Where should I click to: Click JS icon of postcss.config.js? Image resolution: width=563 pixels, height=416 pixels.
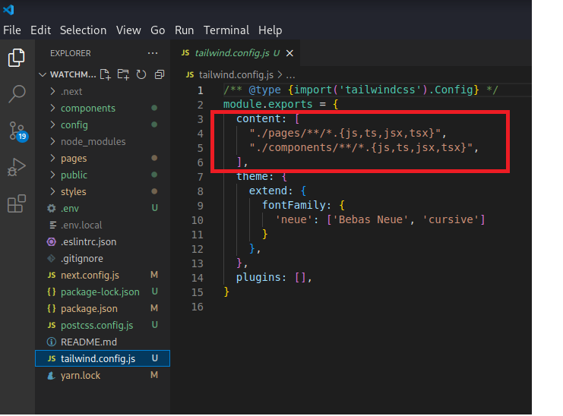tap(52, 325)
